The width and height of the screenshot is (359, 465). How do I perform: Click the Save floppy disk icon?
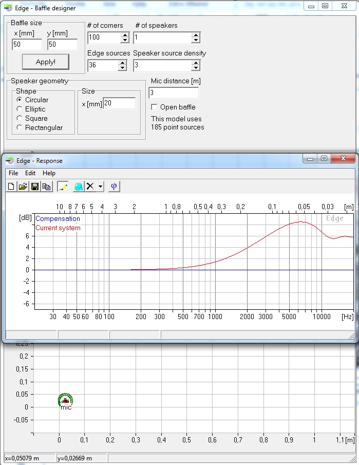point(35,187)
